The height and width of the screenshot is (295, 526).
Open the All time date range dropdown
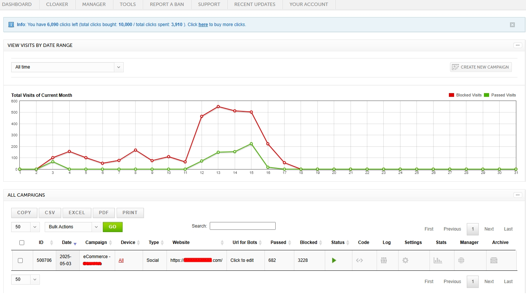tap(67, 67)
